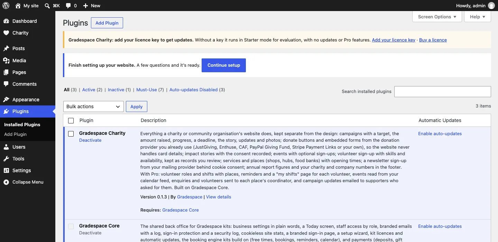Filter by Auto-updates Disabled
Image resolution: width=498 pixels, height=242 pixels.
(193, 90)
